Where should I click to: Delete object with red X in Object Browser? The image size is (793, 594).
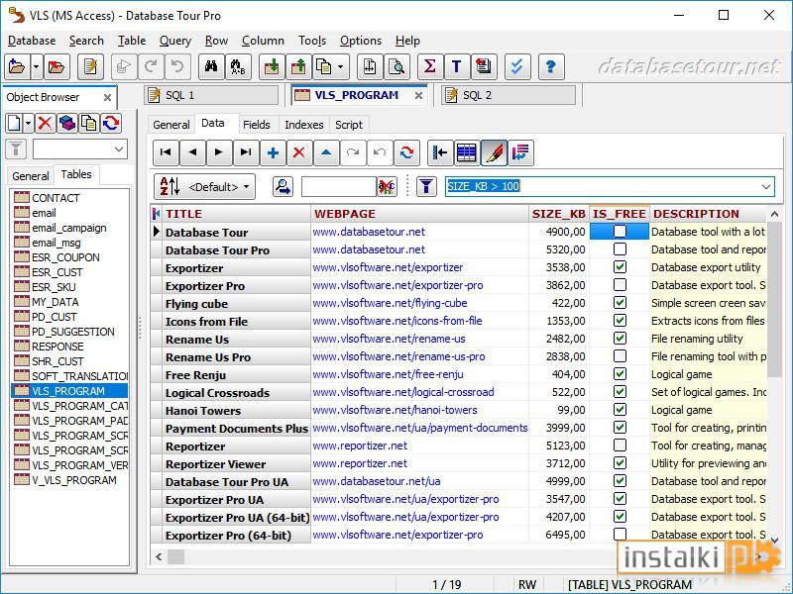45,123
